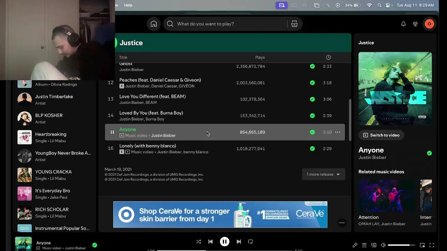447x251 pixels.
Task: Mute with the volume speaker icon
Action: coord(383,245)
